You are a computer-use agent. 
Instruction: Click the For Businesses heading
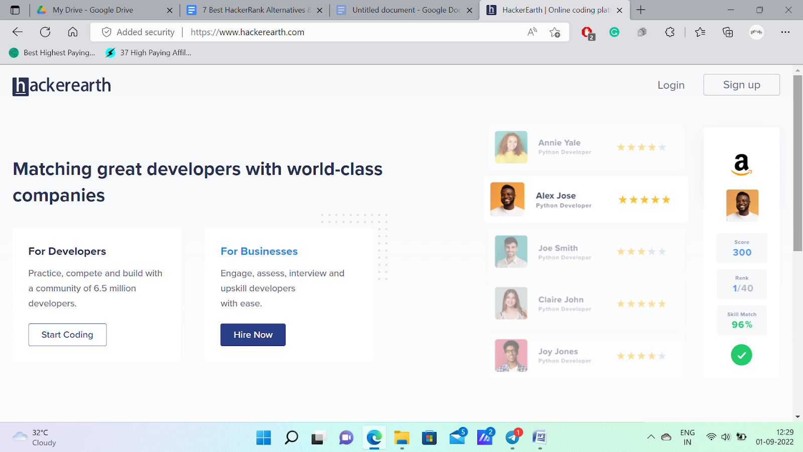coord(259,251)
